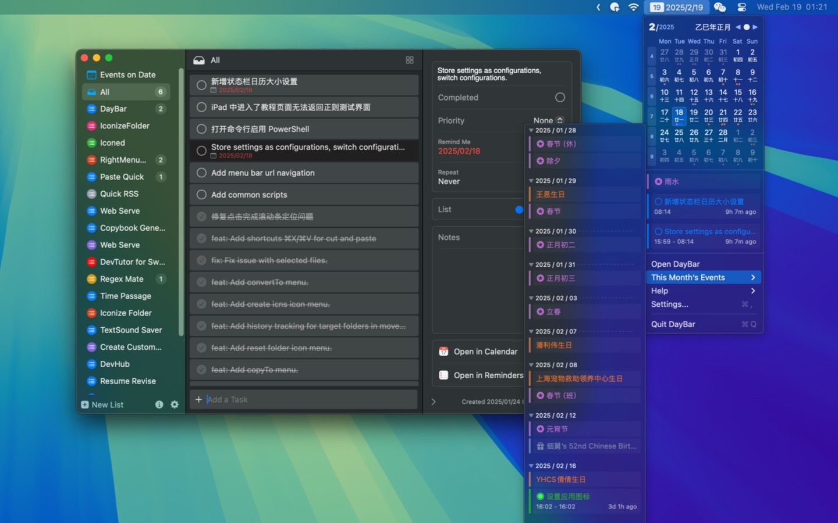Select Paste Quick list in sidebar
Viewport: 838px width, 523px height.
pos(126,177)
